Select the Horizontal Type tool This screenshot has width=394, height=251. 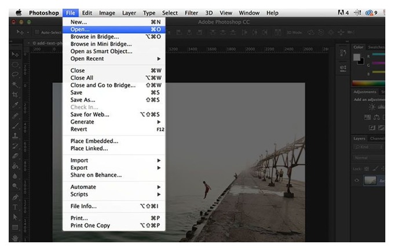pyautogui.click(x=15, y=207)
